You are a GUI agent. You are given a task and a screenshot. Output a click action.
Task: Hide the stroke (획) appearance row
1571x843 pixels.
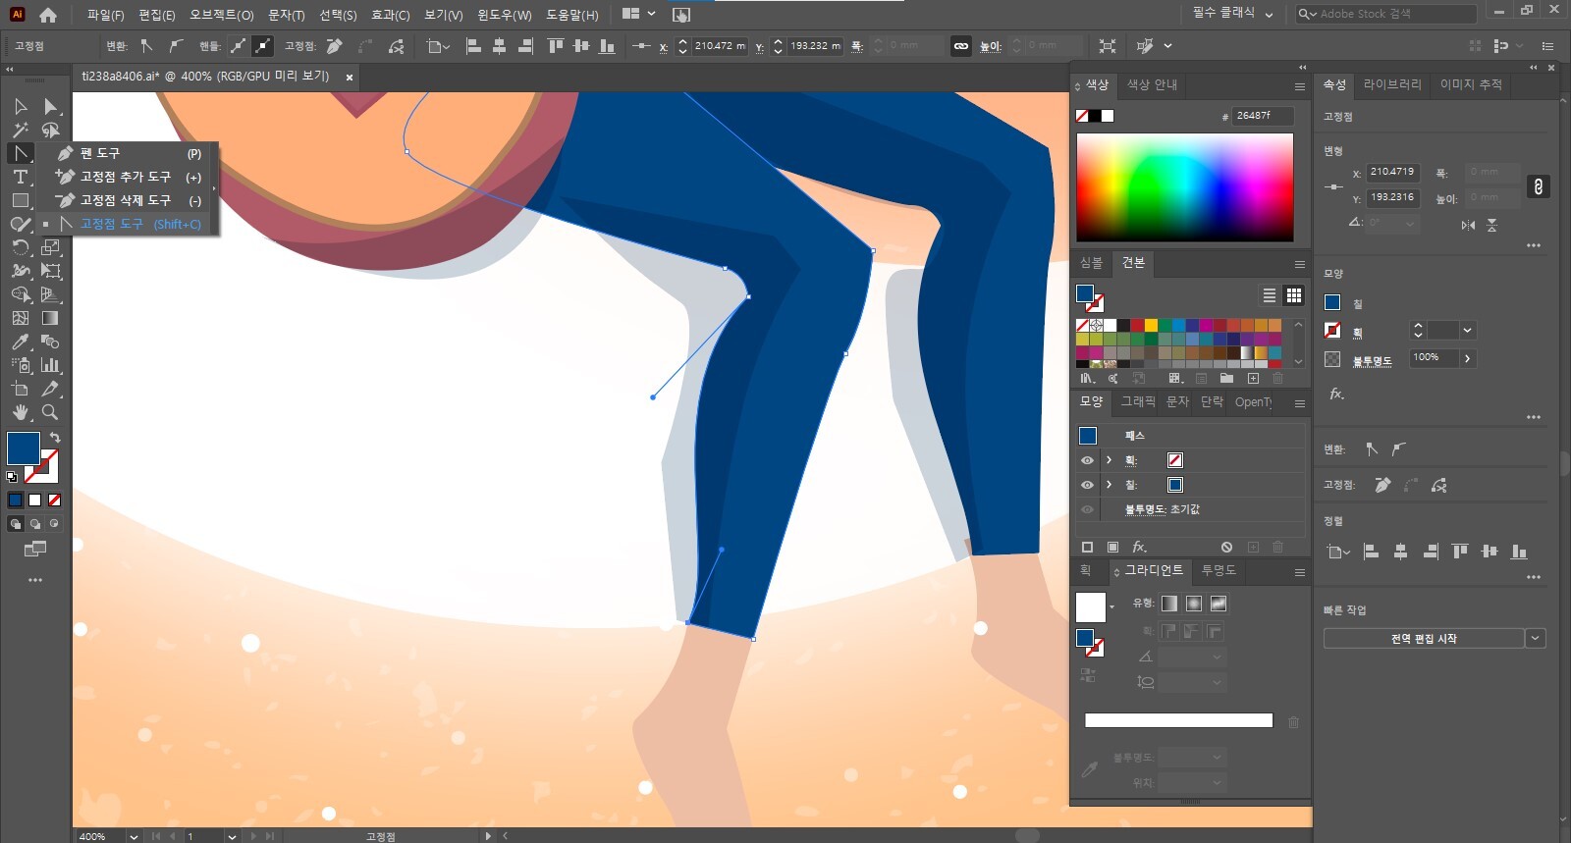pyautogui.click(x=1087, y=460)
